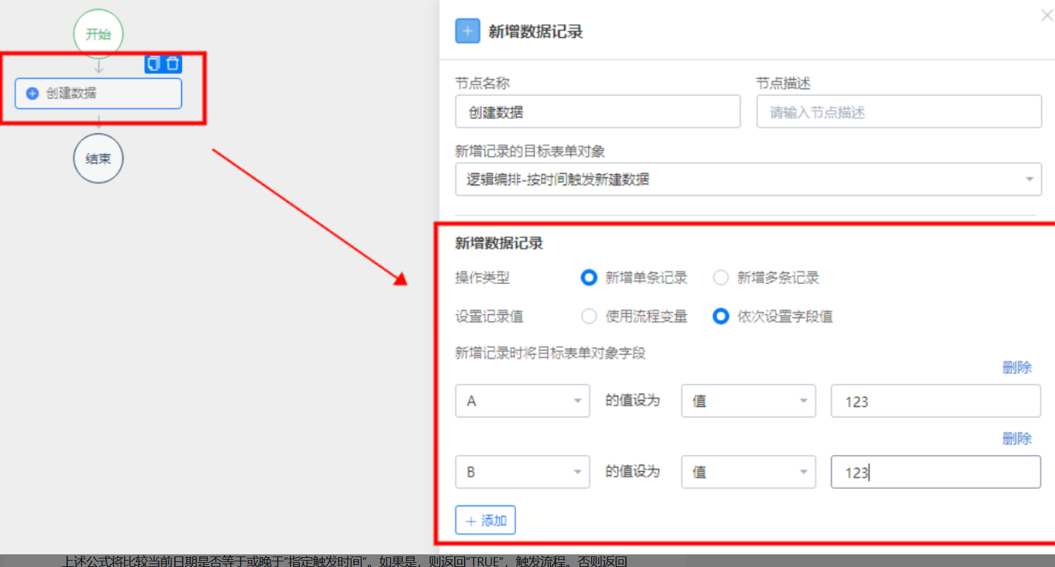Image resolution: width=1055 pixels, height=567 pixels.
Task: Click the 新增数据记录 section heading text
Action: click(499, 244)
